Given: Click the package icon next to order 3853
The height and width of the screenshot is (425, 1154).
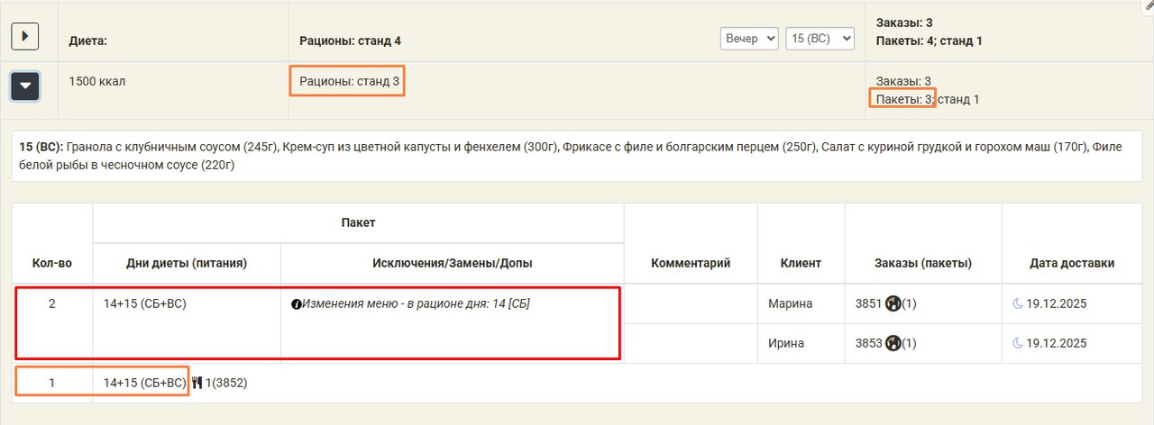Looking at the screenshot, I should (x=893, y=343).
